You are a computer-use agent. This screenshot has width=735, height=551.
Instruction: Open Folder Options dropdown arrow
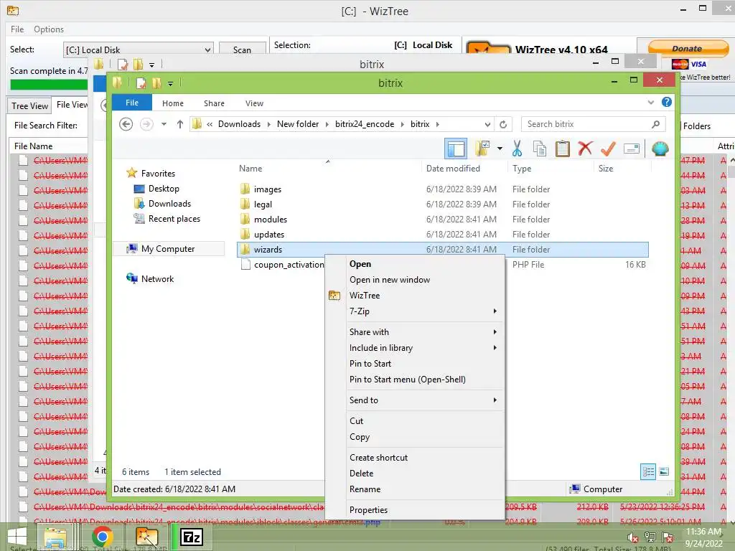[500, 149]
